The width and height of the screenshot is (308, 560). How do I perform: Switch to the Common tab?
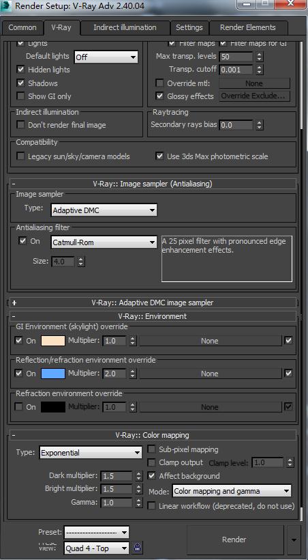22,27
